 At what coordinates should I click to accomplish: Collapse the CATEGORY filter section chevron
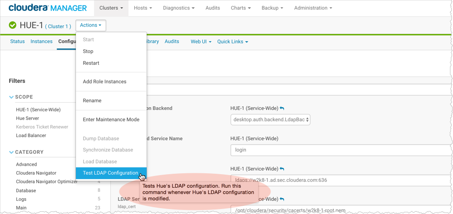point(11,152)
